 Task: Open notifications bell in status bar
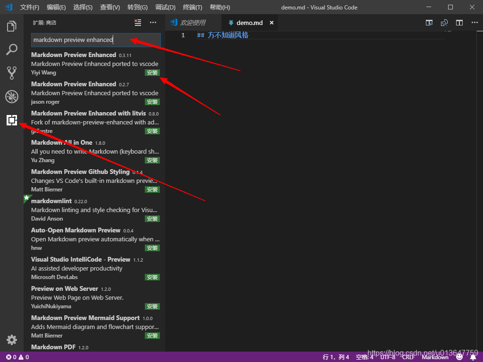pyautogui.click(x=474, y=357)
